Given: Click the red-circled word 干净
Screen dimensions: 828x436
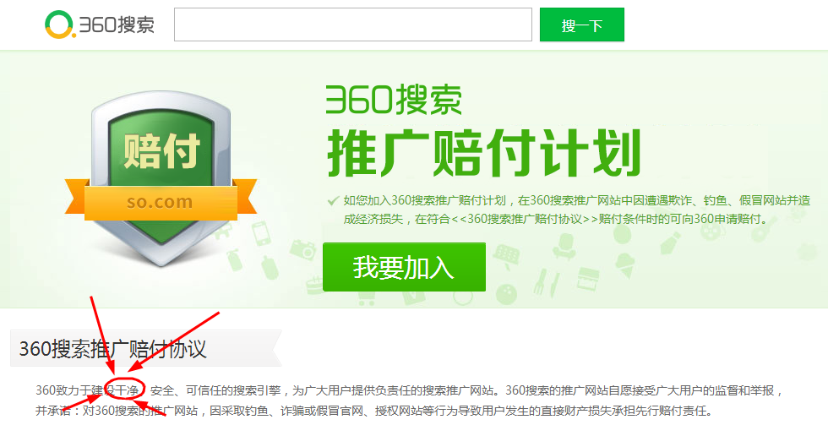Looking at the screenshot, I should [x=127, y=390].
